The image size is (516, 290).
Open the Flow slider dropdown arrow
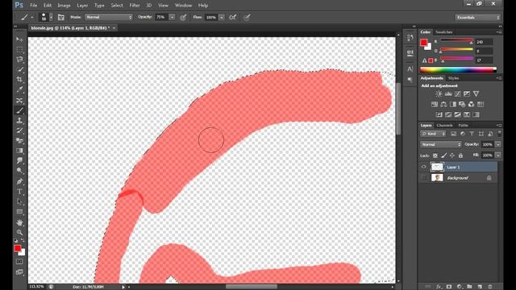(x=222, y=17)
